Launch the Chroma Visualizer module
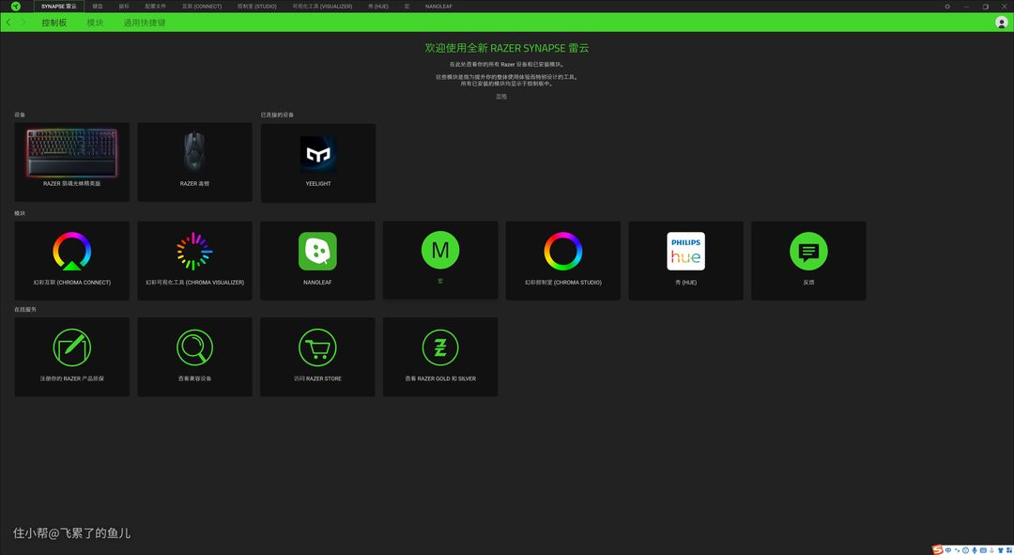Viewport: 1014px width, 555px height. point(194,252)
